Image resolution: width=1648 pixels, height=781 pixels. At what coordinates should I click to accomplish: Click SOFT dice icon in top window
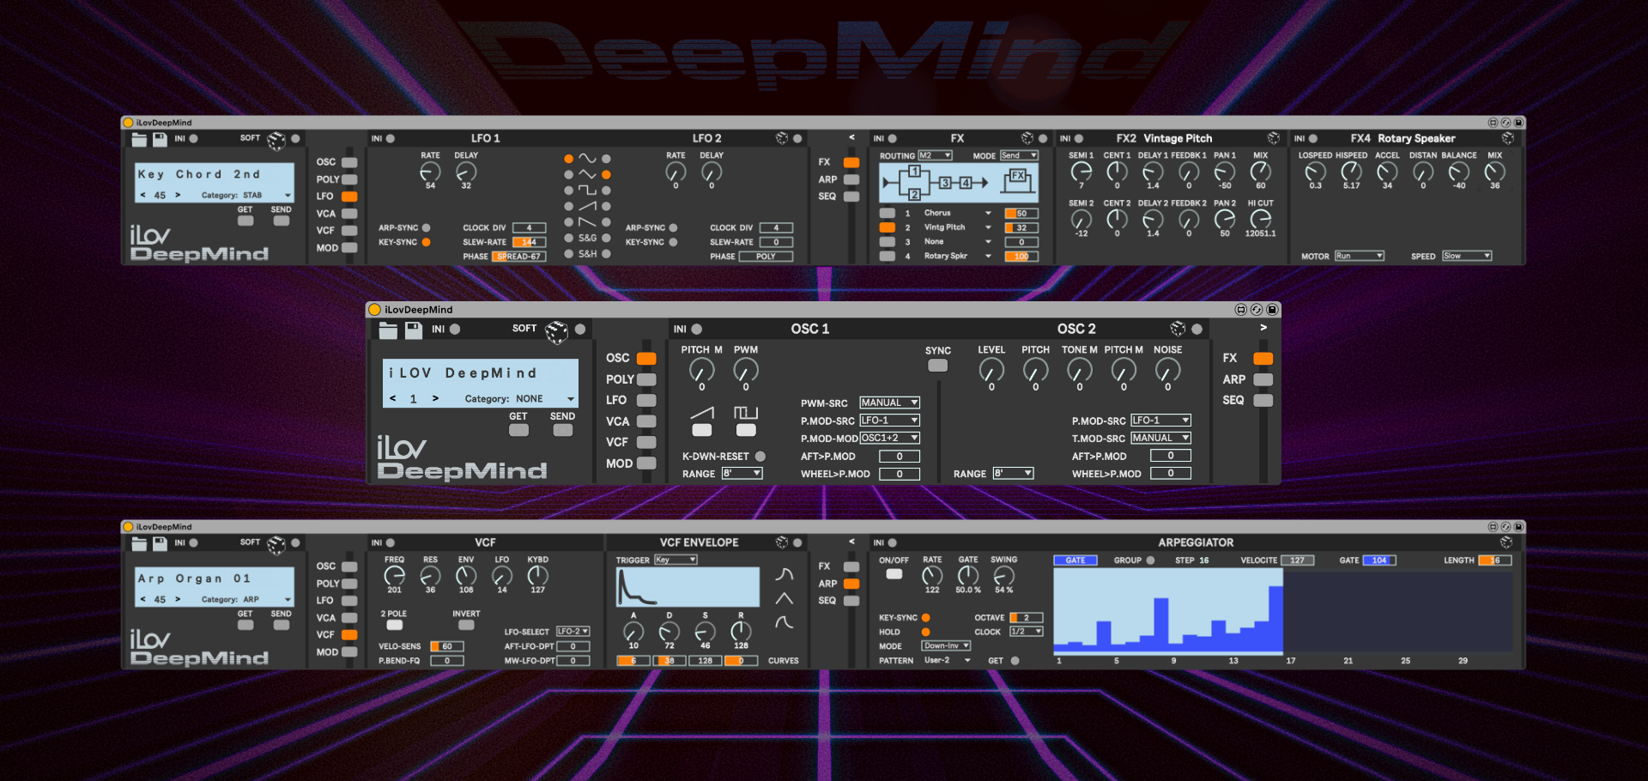coord(276,140)
